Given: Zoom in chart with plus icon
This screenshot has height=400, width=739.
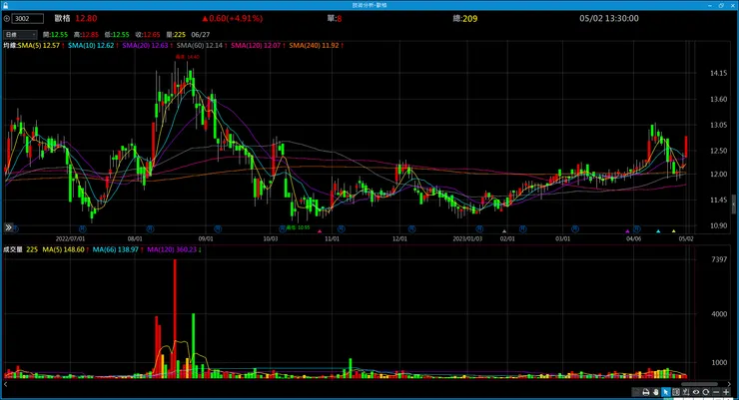Looking at the screenshot, I should (726, 392).
